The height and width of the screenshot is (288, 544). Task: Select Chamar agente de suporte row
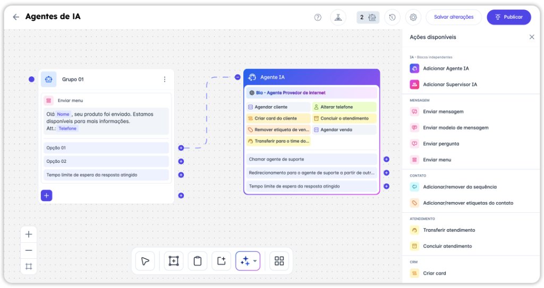click(311, 159)
